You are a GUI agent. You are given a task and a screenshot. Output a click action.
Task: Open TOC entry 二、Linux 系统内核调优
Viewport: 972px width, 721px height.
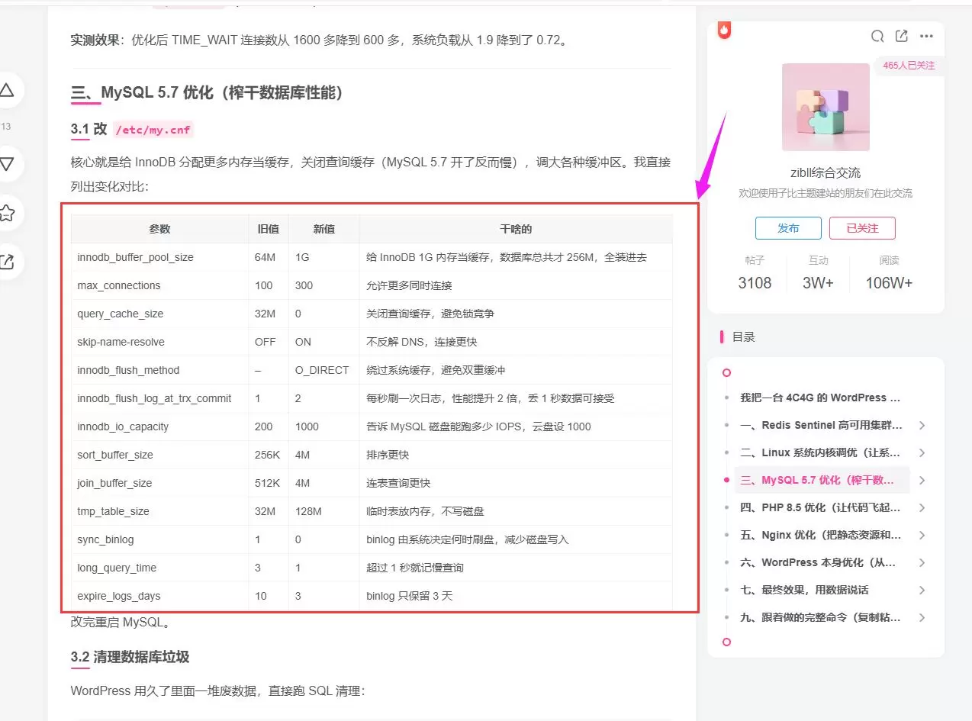click(821, 452)
